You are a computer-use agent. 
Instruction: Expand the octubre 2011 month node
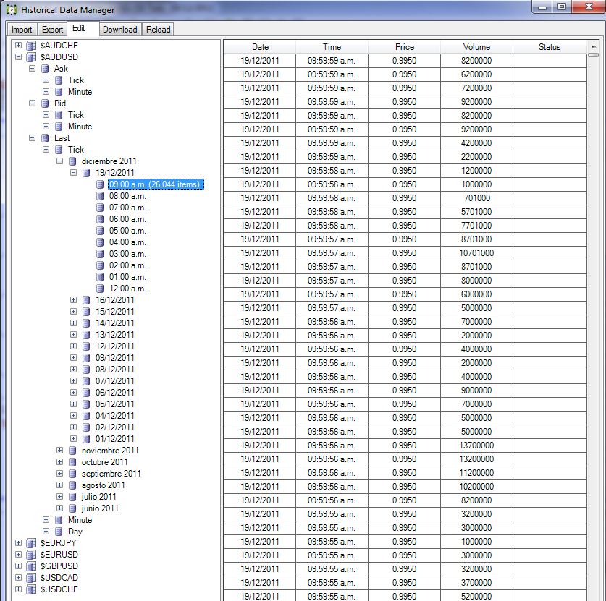pyautogui.click(x=59, y=462)
